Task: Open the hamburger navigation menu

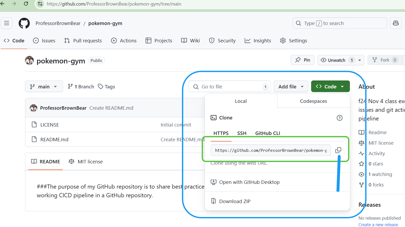Action: tap(7, 23)
